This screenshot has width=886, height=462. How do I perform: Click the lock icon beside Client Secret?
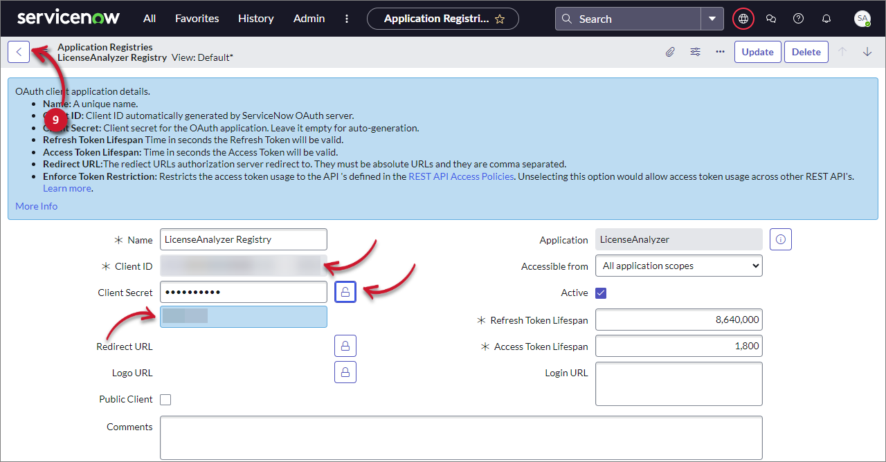345,291
